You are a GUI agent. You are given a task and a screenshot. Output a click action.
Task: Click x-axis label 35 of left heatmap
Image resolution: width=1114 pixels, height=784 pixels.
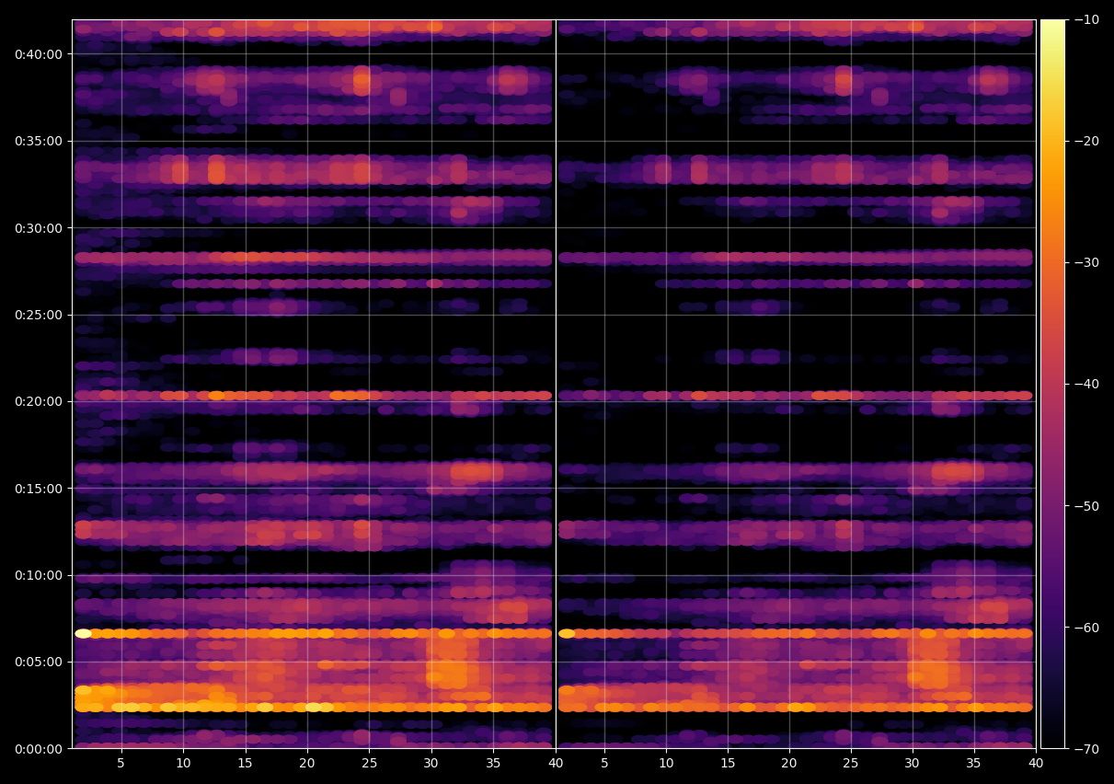click(493, 764)
